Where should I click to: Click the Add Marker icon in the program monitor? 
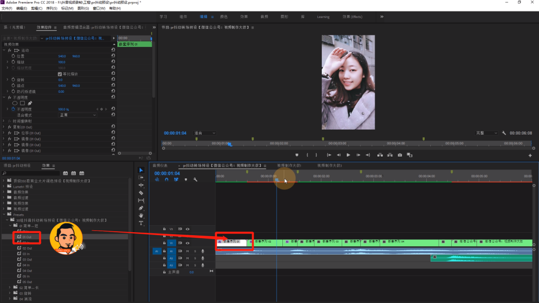point(297,155)
